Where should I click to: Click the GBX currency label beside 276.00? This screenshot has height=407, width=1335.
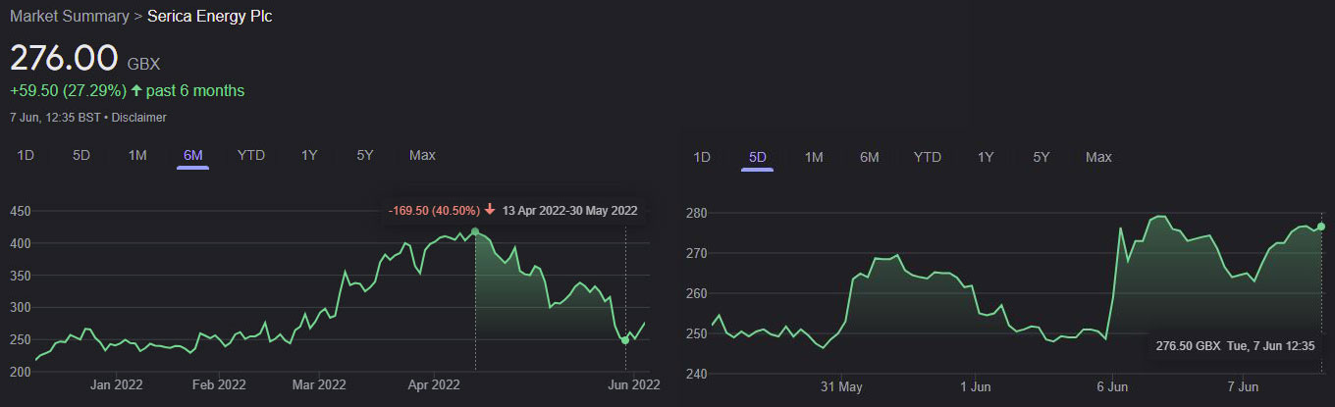[x=143, y=64]
